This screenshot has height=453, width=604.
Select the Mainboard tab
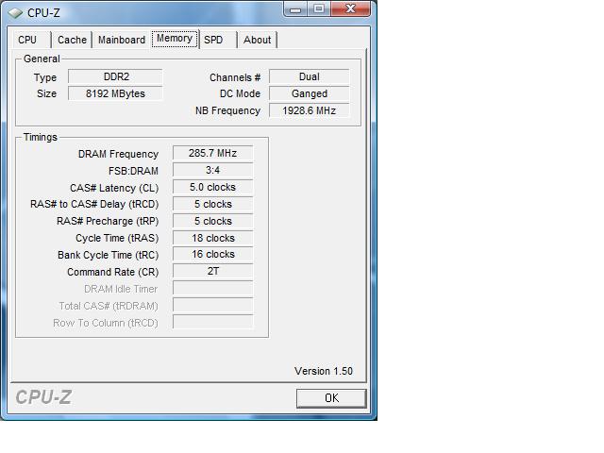point(122,40)
